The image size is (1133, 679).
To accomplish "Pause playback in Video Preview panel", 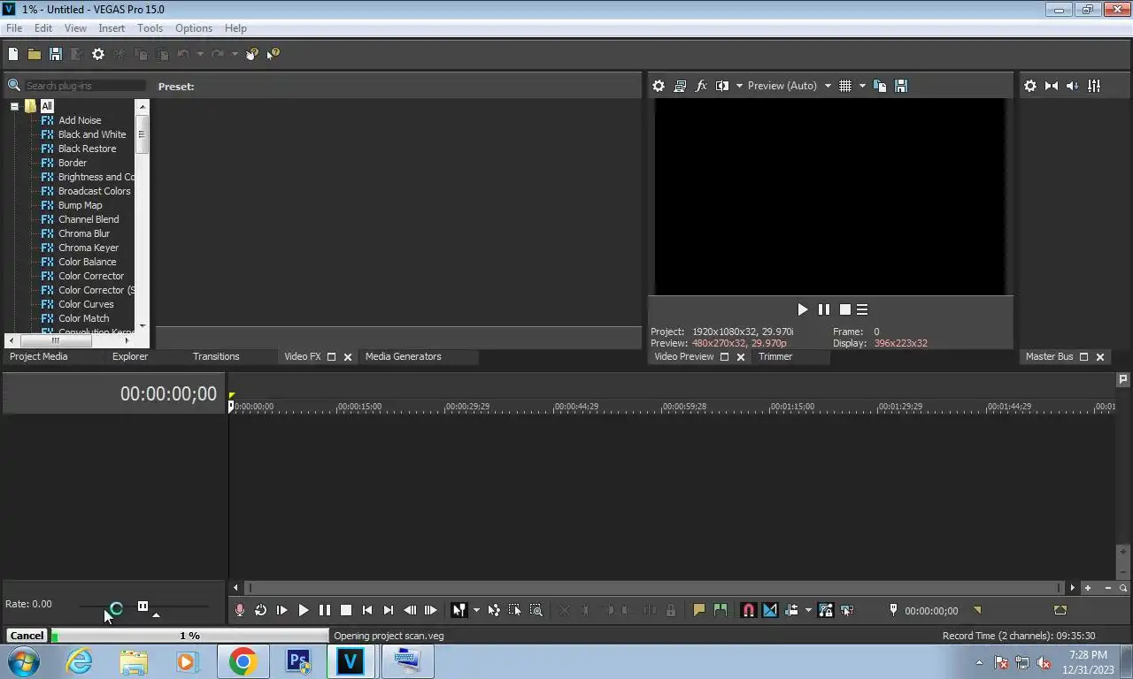I will tap(824, 309).
